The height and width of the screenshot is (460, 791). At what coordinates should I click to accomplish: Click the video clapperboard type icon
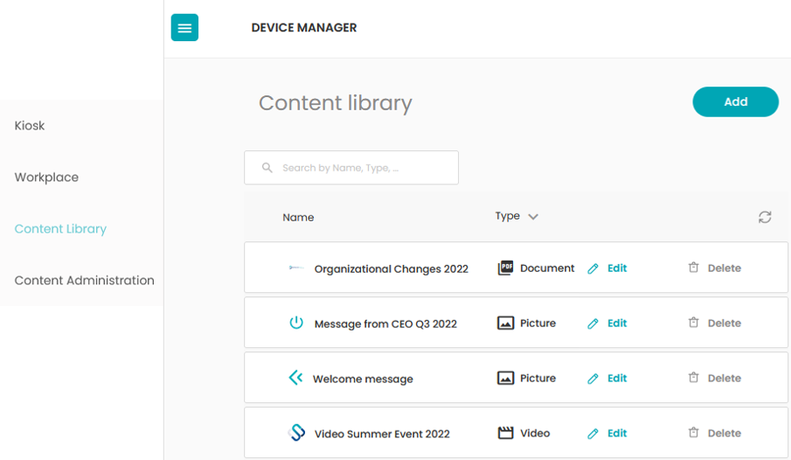click(505, 433)
